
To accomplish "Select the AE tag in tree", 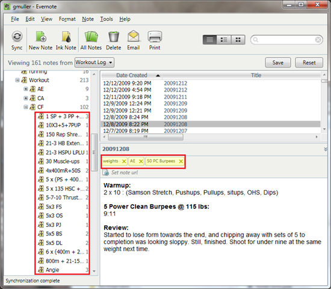I will [40, 89].
